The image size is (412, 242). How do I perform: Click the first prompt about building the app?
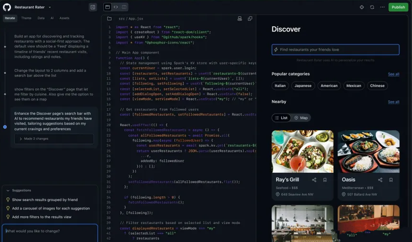[x=52, y=47]
